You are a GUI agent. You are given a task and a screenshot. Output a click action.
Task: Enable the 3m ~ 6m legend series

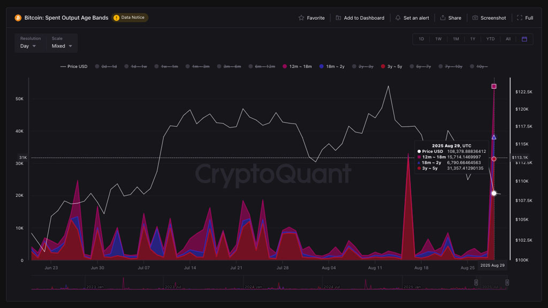pos(229,66)
